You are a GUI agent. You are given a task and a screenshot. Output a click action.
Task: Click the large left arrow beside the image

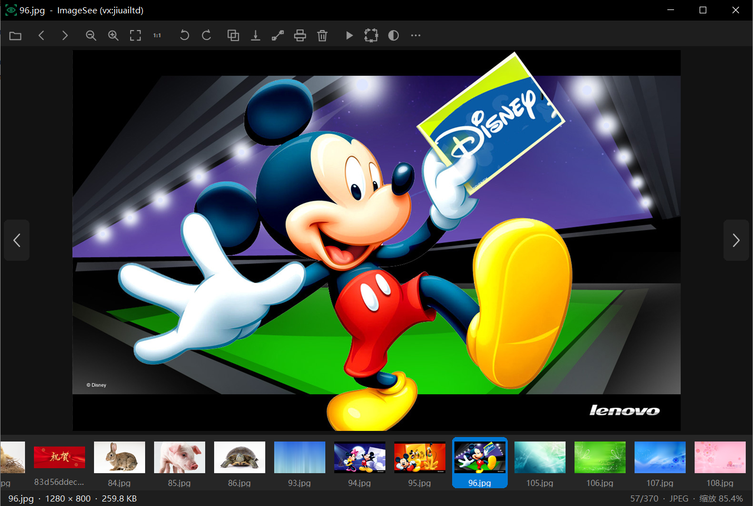point(17,240)
